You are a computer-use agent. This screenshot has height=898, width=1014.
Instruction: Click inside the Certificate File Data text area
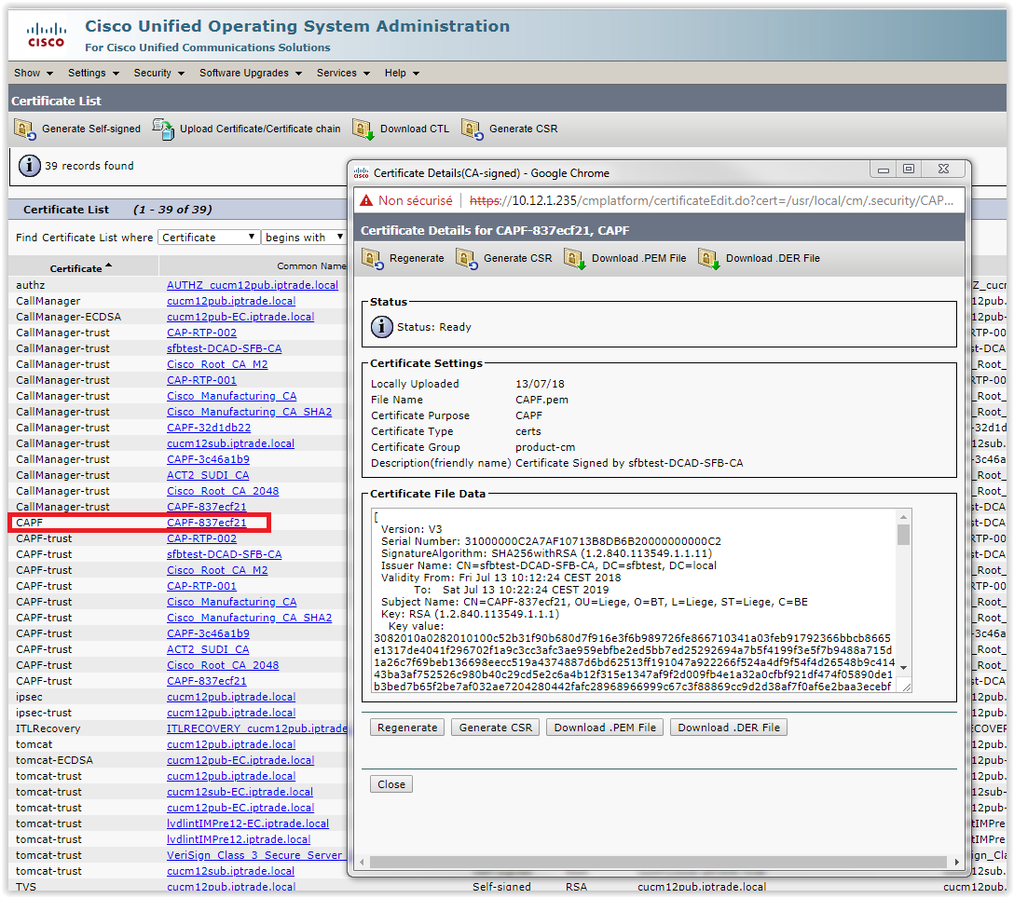tap(634, 601)
